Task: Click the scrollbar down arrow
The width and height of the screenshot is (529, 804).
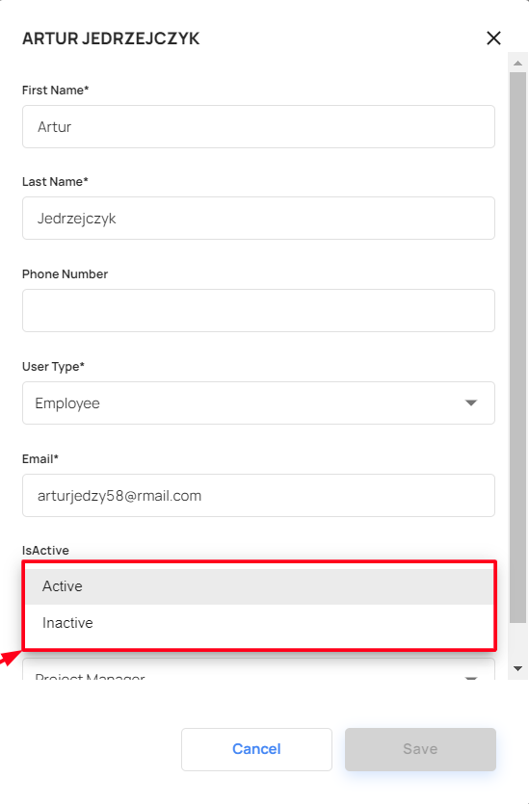Action: [517, 668]
